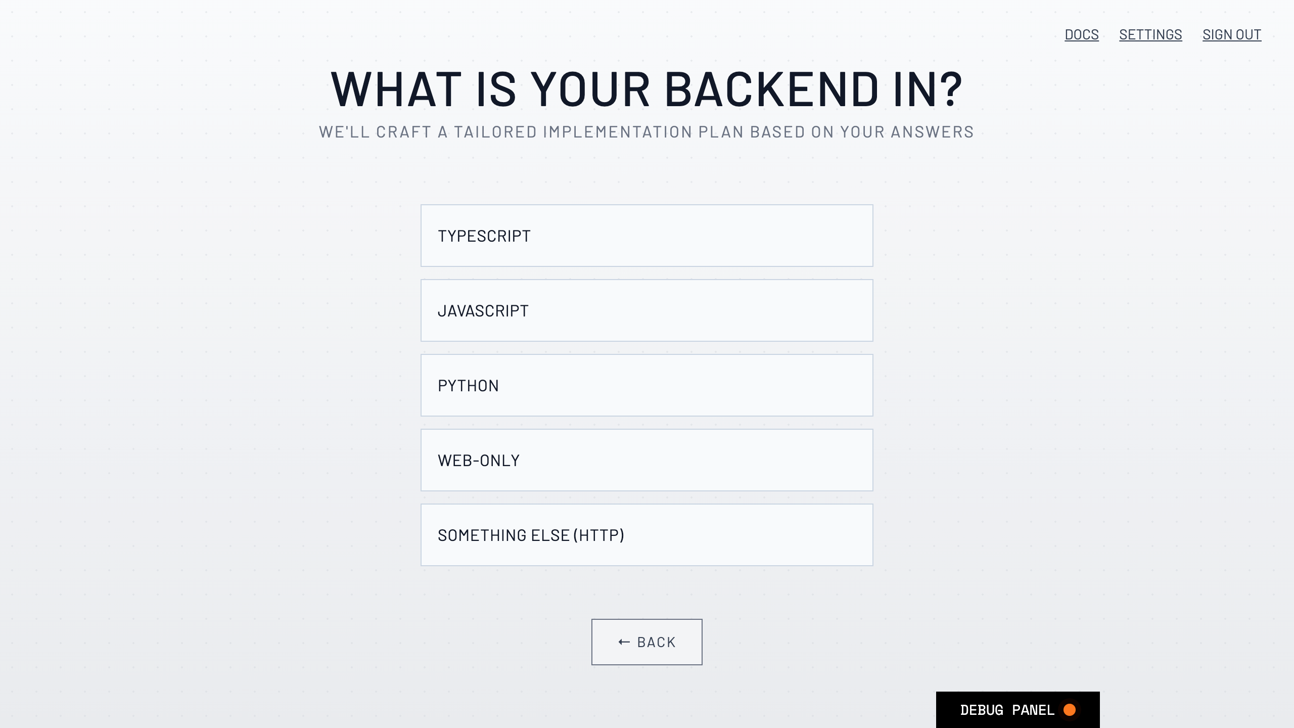
Task: Select SOMETHING ELSE (HTTP) option
Action: [x=646, y=534]
